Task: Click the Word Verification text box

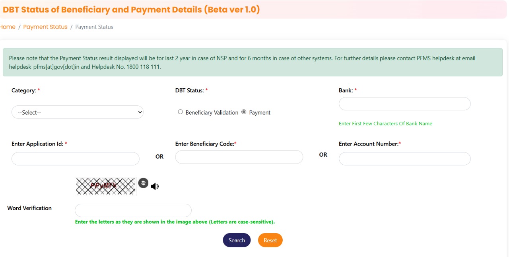Action: pyautogui.click(x=133, y=210)
